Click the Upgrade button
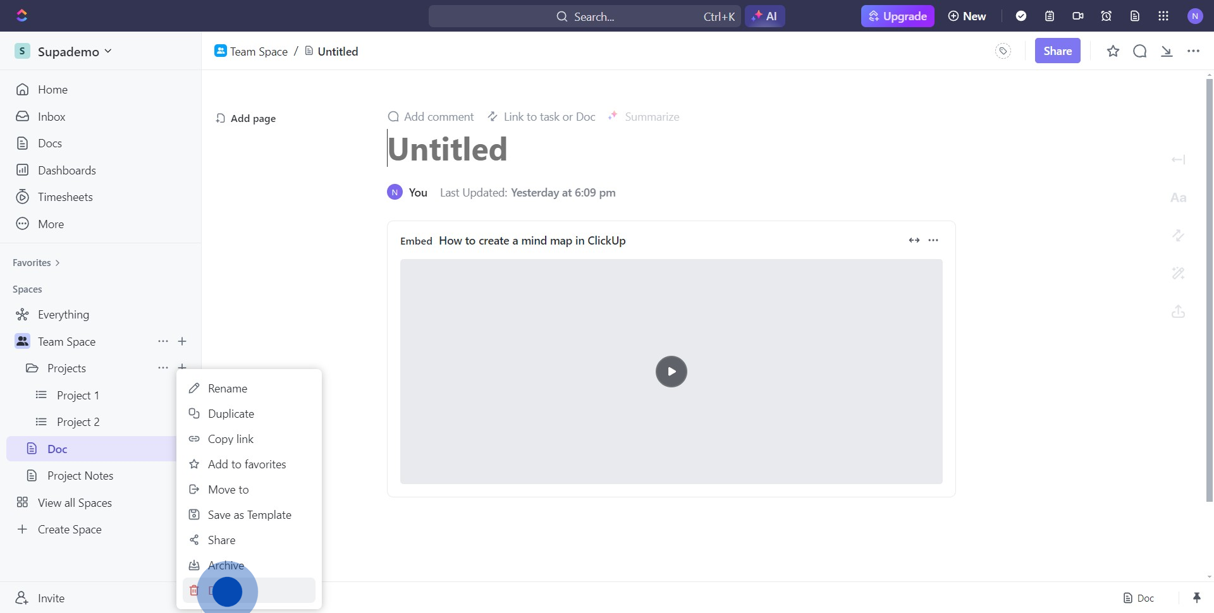 point(897,16)
